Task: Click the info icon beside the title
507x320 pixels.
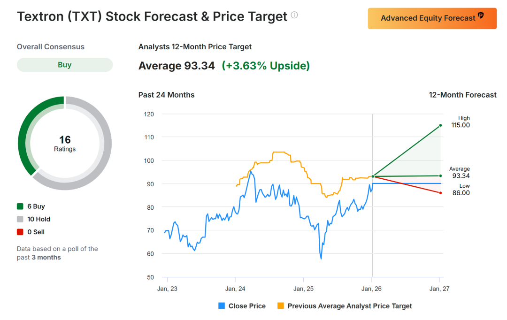Action: coord(294,15)
